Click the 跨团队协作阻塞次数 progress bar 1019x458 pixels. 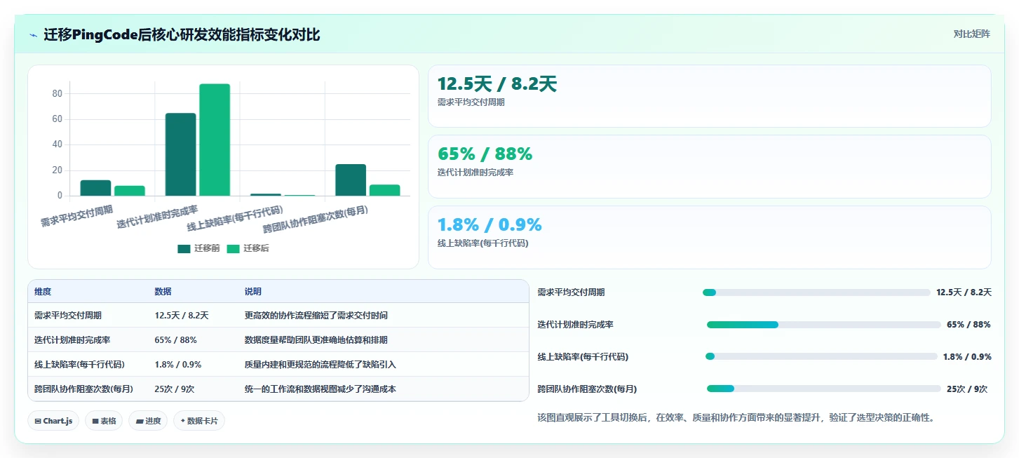[824, 389]
